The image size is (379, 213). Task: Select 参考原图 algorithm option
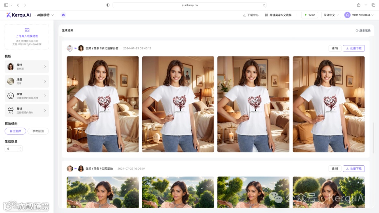click(38, 131)
